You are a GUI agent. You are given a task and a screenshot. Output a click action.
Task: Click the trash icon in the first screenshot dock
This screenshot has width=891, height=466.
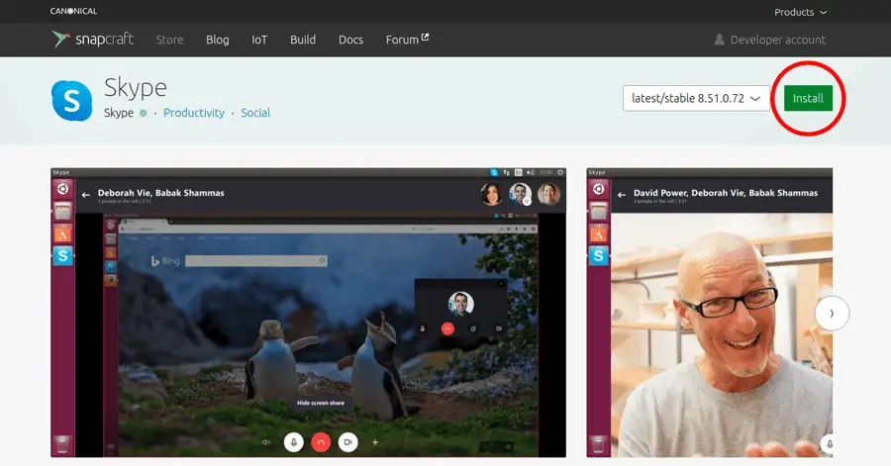(63, 444)
